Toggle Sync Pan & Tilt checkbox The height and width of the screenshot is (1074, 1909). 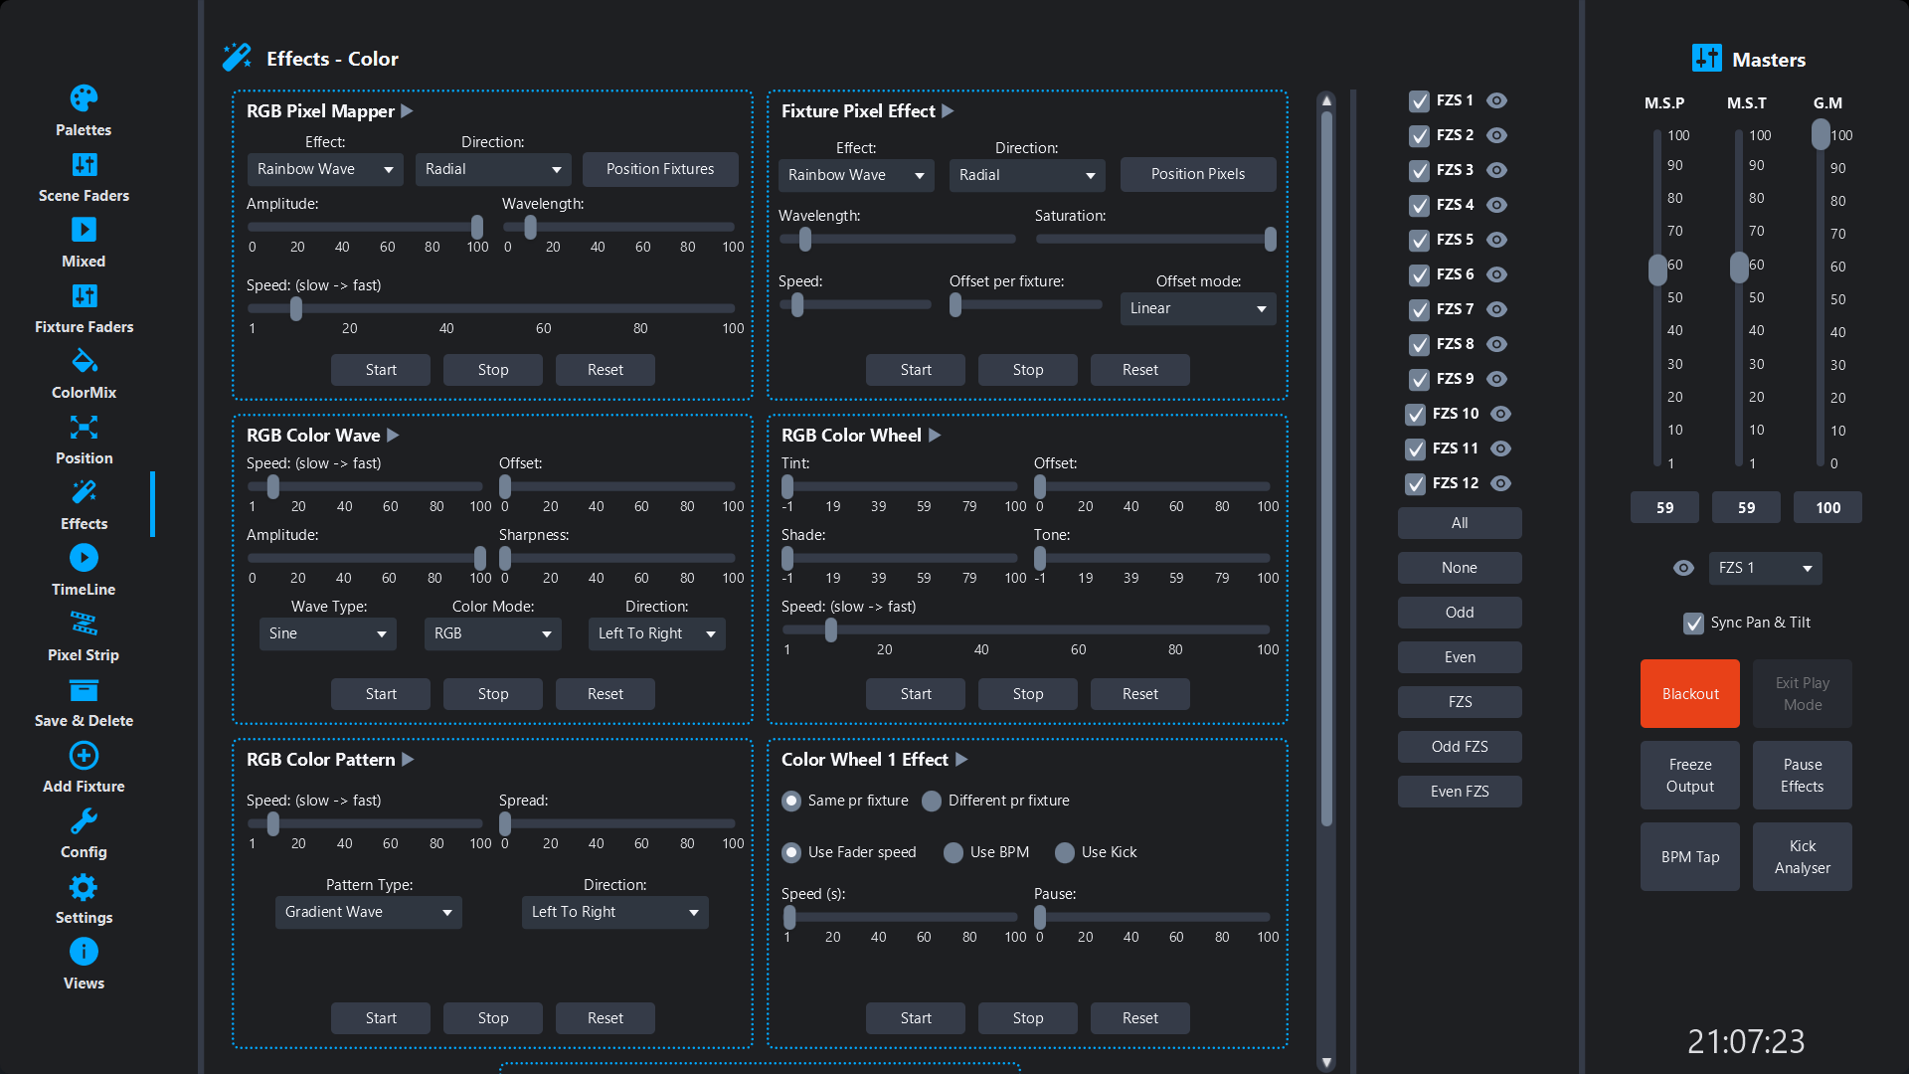pyautogui.click(x=1694, y=624)
